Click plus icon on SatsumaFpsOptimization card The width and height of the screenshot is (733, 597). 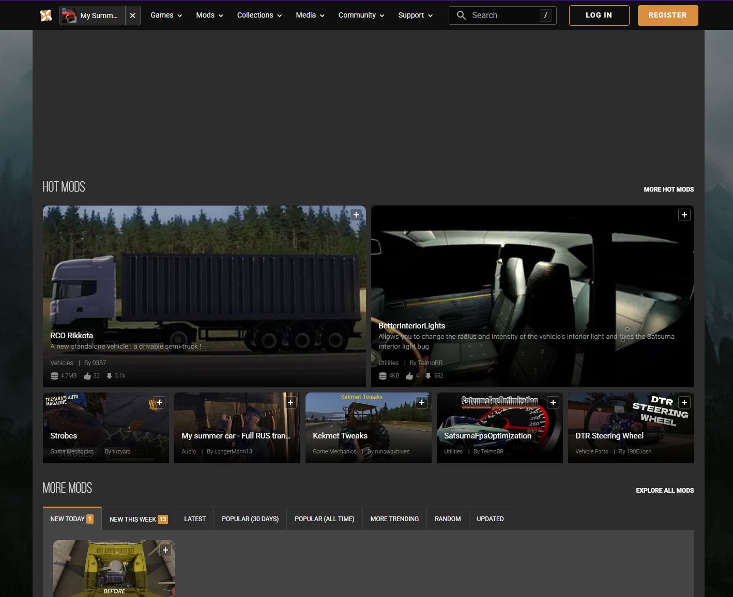(553, 402)
